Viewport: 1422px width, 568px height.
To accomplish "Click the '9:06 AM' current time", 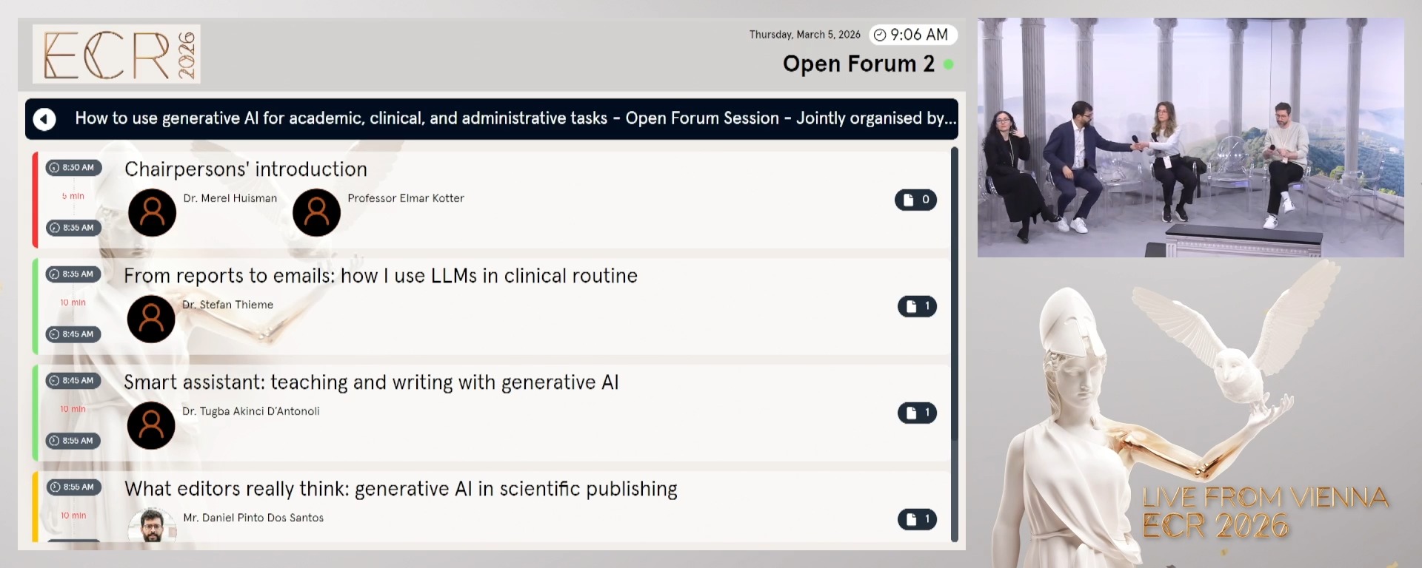I will click(x=919, y=35).
